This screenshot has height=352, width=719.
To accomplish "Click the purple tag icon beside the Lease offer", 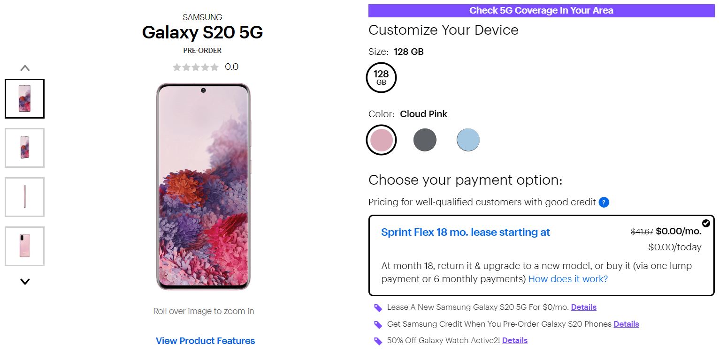I will pos(378,308).
